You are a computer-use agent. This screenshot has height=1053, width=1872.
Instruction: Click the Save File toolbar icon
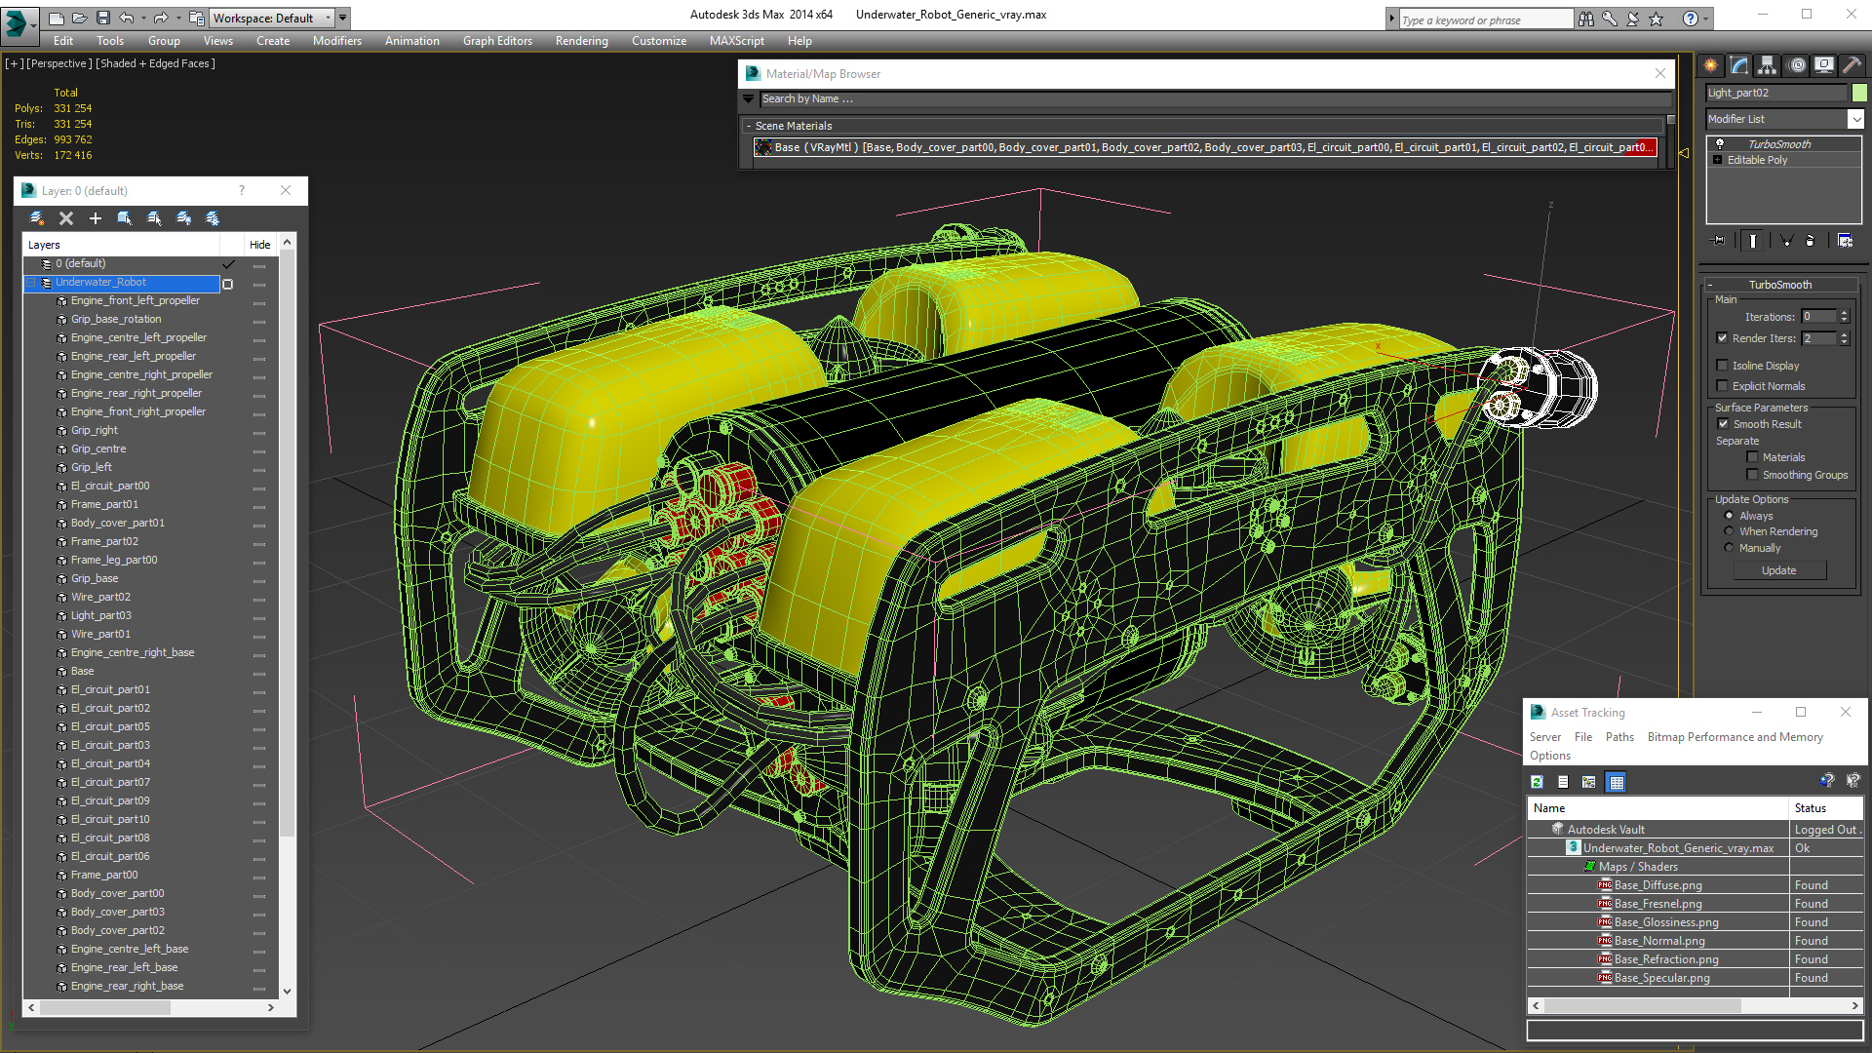click(x=102, y=18)
